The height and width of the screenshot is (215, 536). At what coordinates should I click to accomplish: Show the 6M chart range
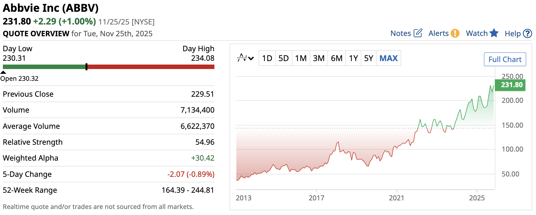(337, 58)
